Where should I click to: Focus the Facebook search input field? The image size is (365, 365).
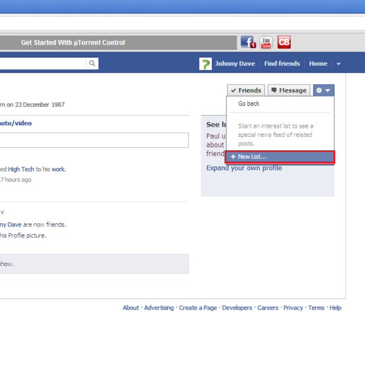tap(43, 63)
